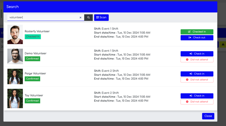The image size is (226, 126).
Task: Click the yellow warning icon behind the dialog
Action: point(223,44)
